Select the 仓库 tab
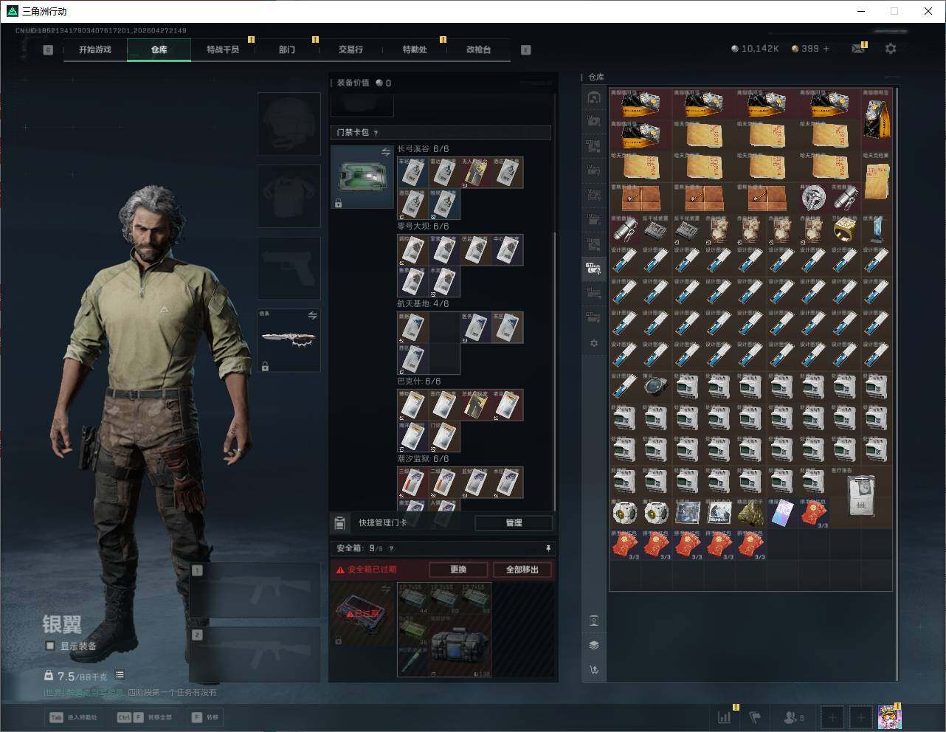Viewport: 946px width, 732px height. pyautogui.click(x=159, y=49)
